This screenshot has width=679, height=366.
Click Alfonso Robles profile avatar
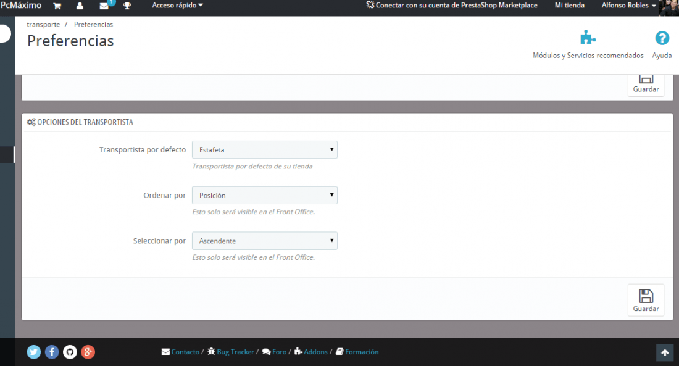[x=669, y=7]
